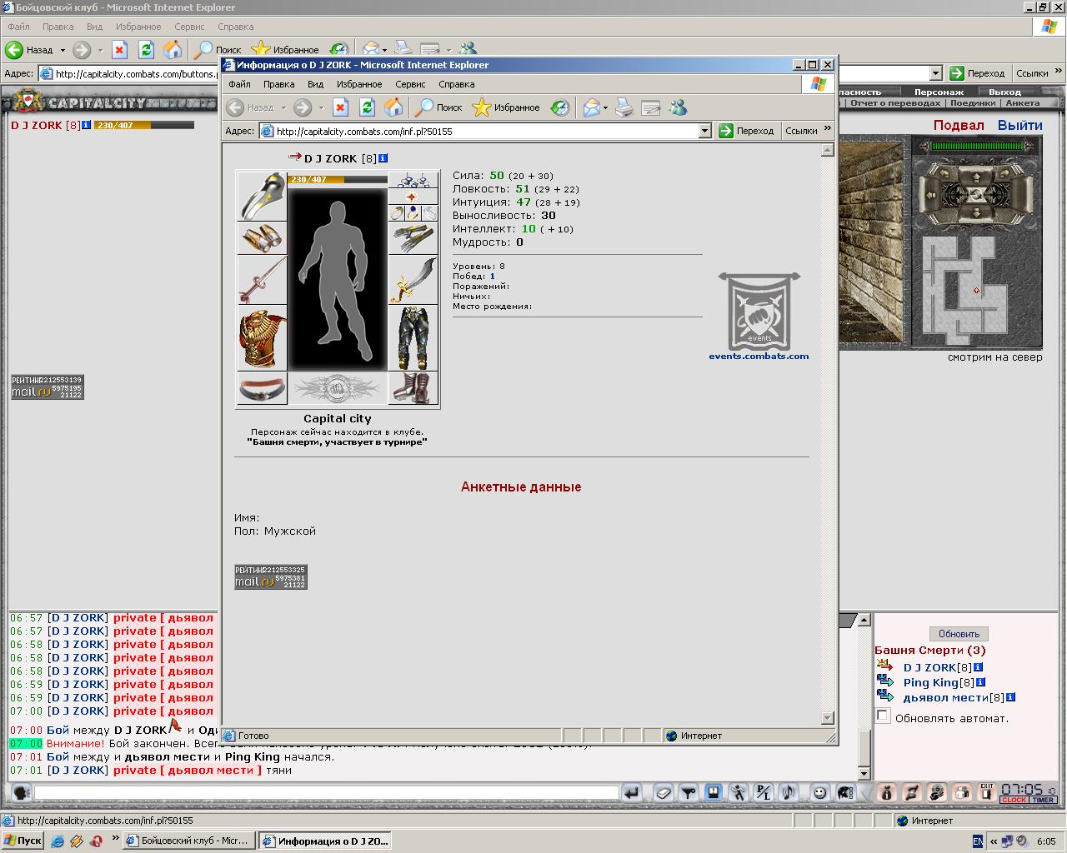Click the send message arrow icon
Viewport: 1067px width, 853px height.
pyautogui.click(x=632, y=793)
